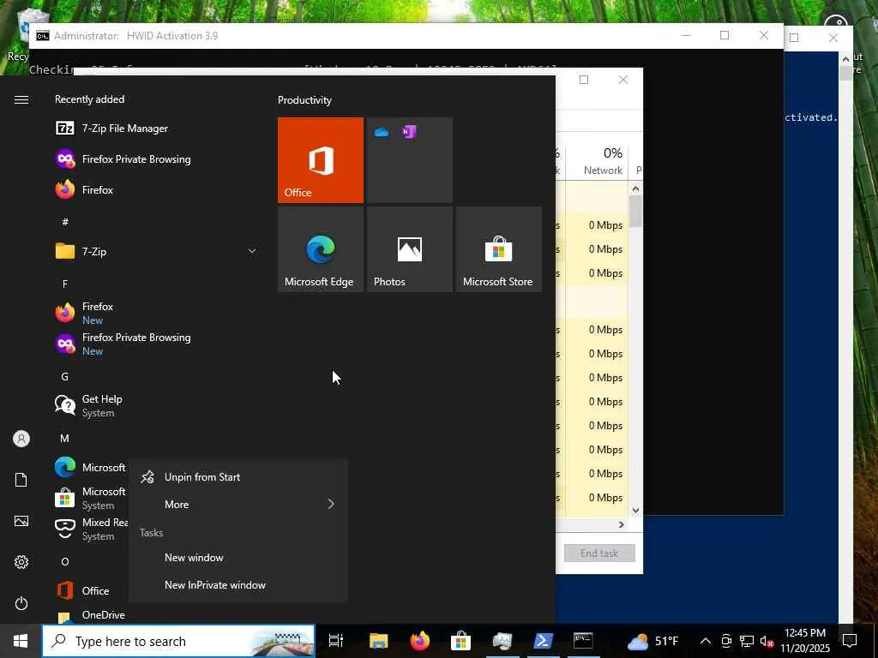Image resolution: width=878 pixels, height=658 pixels.
Task: Open the Action Center notifications icon
Action: [x=850, y=641]
